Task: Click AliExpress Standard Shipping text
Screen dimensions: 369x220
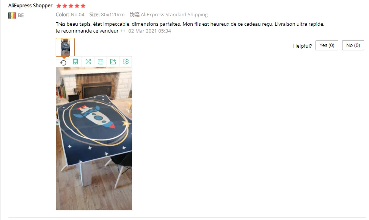Action: [174, 14]
